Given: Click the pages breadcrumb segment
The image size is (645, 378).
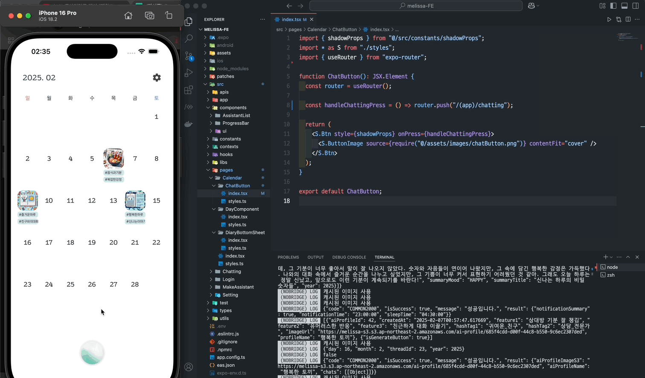Looking at the screenshot, I should 295,29.
